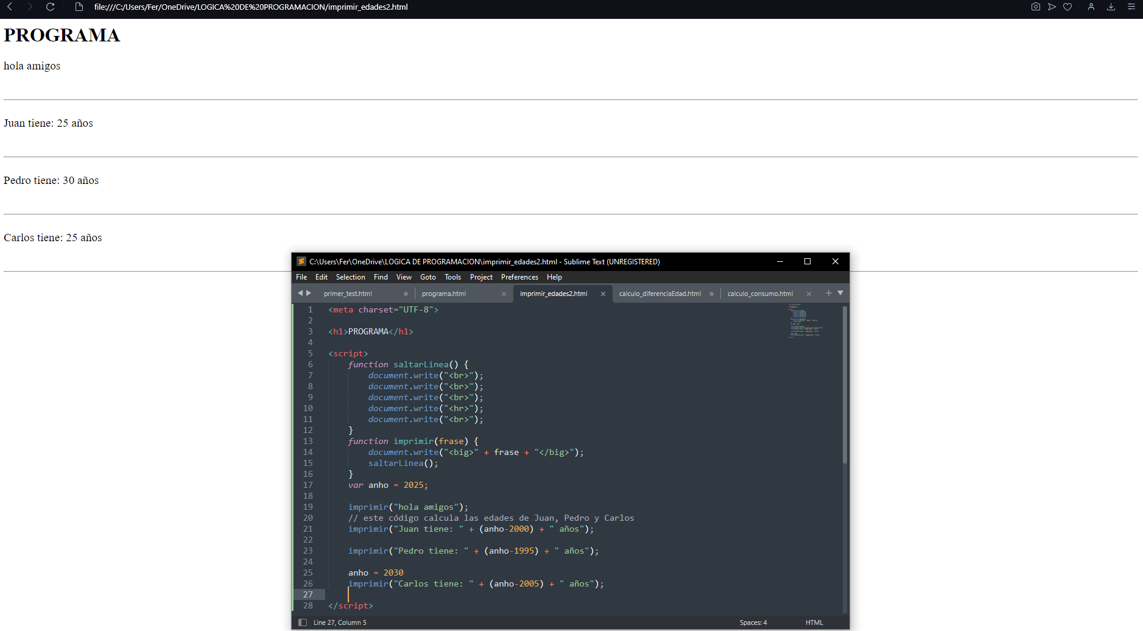Screen dimensions: 1143x631
Task: Click line number 17 in gutter
Action: [308, 485]
